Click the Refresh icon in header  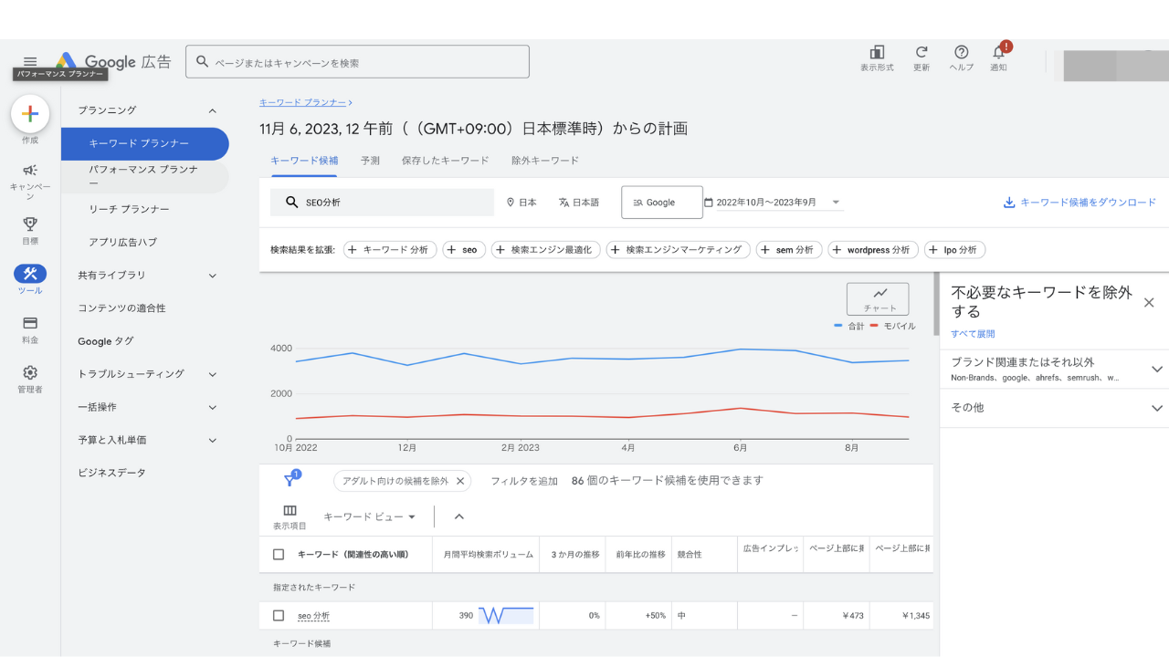[x=922, y=53]
